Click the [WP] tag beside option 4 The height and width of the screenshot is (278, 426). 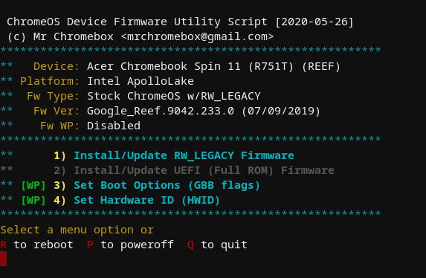coord(33,201)
